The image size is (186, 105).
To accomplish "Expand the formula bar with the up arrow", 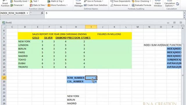I will tap(184, 13).
